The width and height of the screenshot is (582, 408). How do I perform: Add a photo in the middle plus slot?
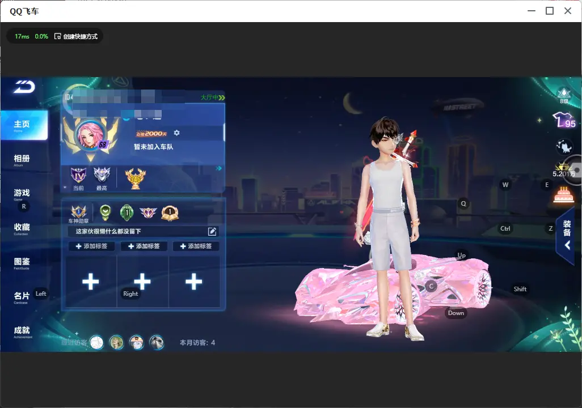tap(142, 282)
